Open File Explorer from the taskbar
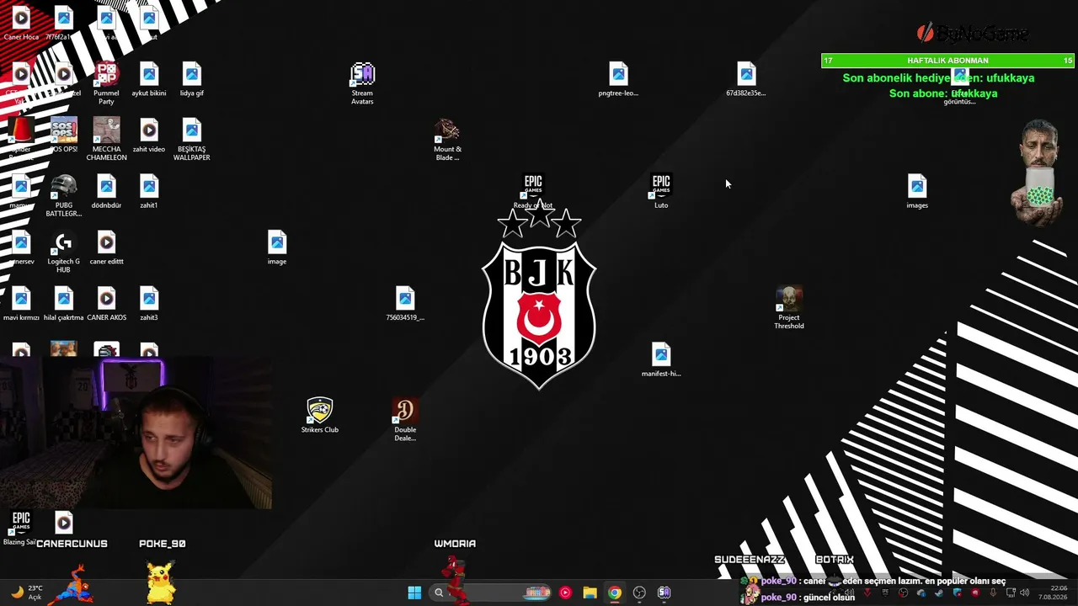 pyautogui.click(x=590, y=593)
